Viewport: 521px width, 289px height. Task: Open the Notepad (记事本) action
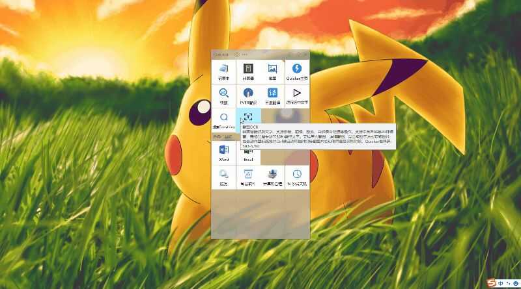(223, 71)
